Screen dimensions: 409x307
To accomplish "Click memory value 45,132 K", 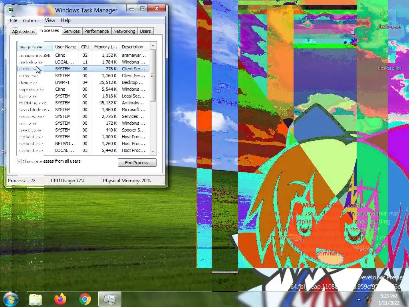I will 108,103.
